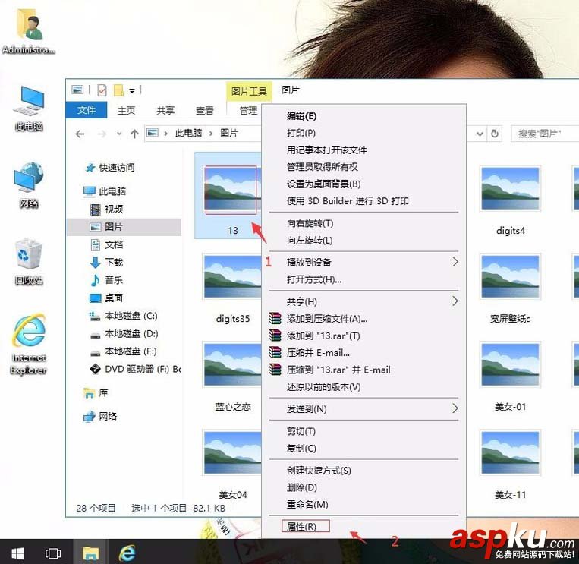This screenshot has height=564, width=579.
Task: Open address bar history dropdown
Action: [480, 134]
